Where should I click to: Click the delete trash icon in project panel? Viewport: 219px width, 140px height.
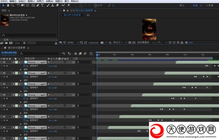click(x=24, y=43)
